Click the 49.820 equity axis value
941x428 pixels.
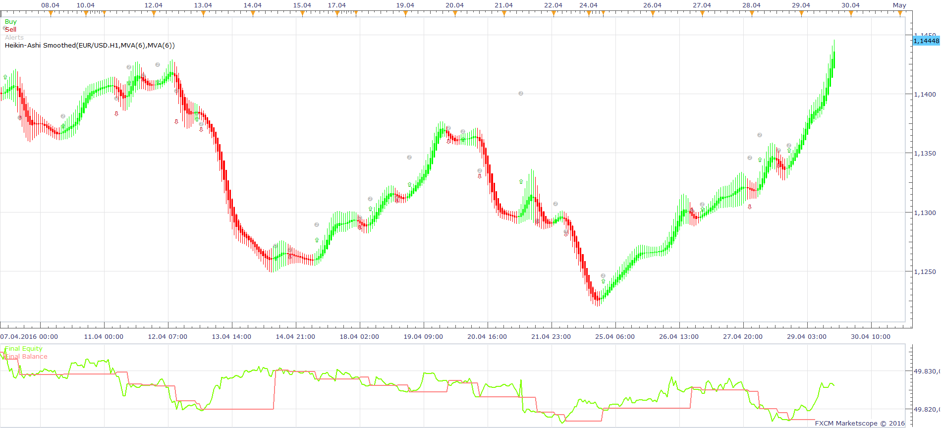pos(926,409)
